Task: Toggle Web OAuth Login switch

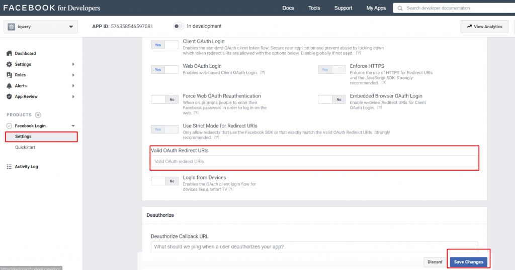Action: click(x=165, y=69)
